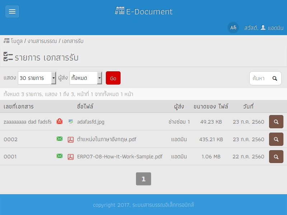
Task: Open the 30 รายการ display count dropdown
Action: click(37, 78)
